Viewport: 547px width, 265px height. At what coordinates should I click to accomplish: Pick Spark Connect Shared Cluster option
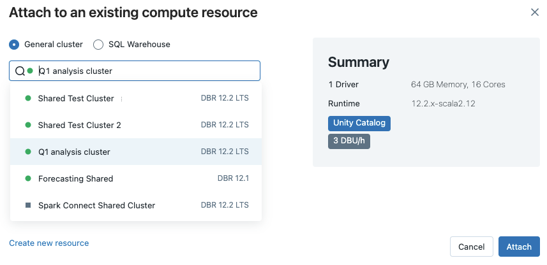(x=96, y=206)
